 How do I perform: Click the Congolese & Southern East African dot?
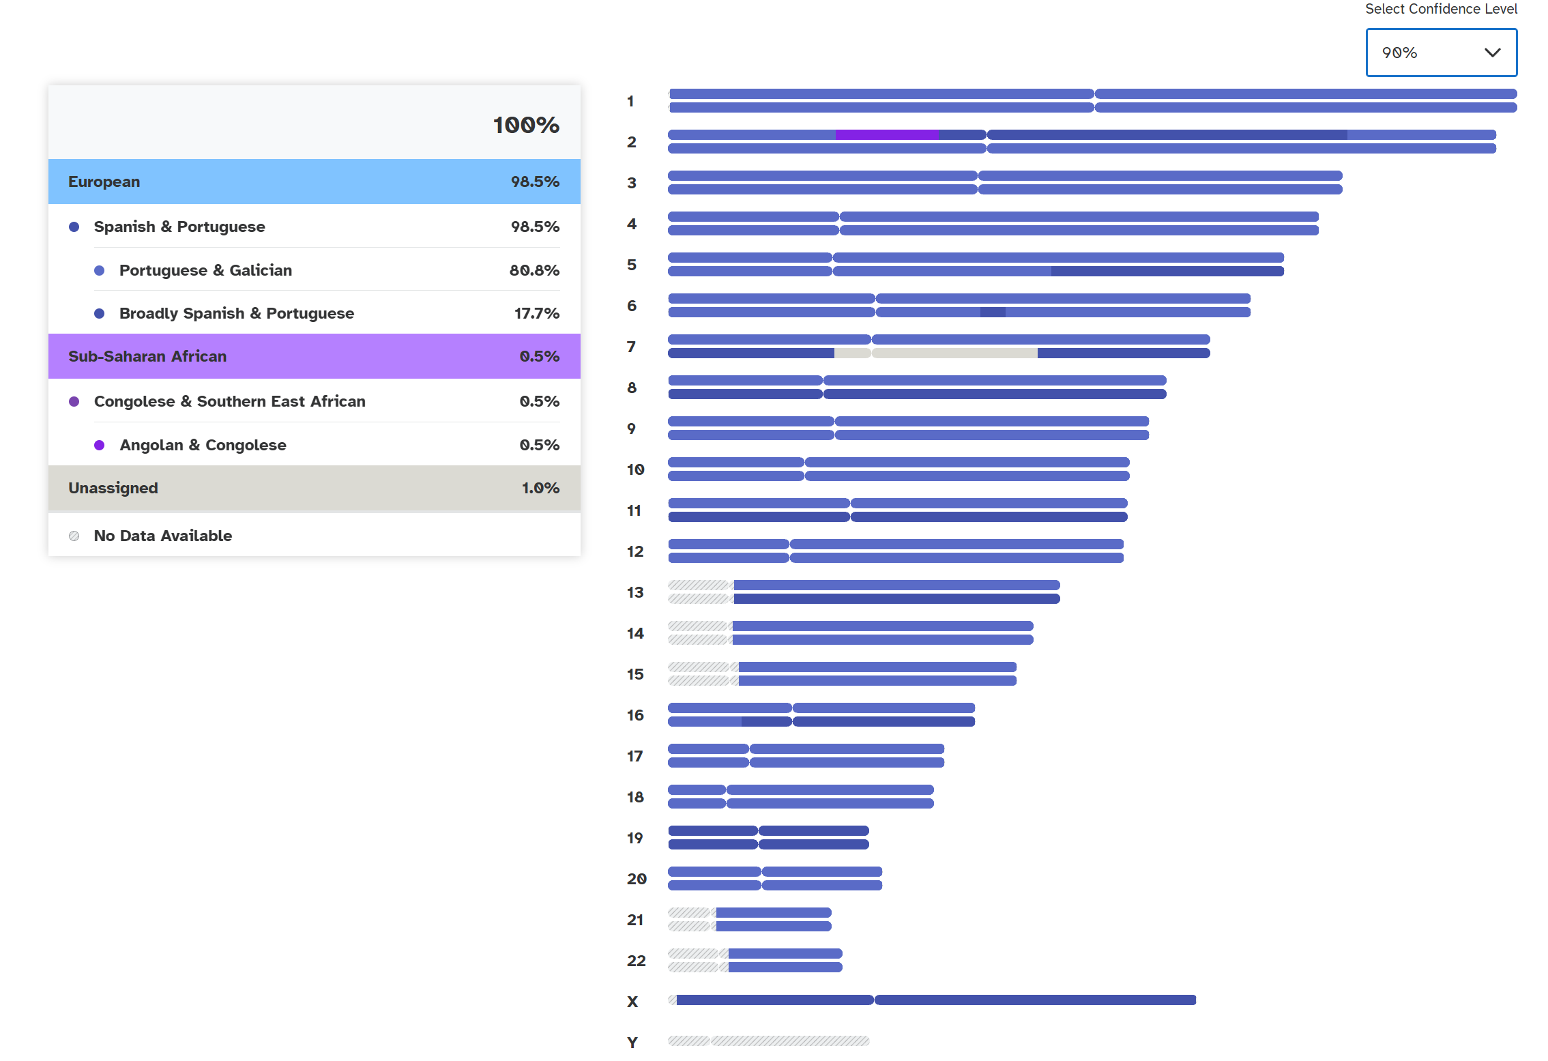click(x=74, y=401)
